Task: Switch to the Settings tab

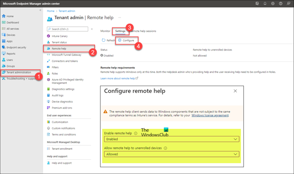Action: [x=121, y=31]
